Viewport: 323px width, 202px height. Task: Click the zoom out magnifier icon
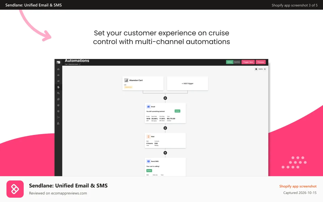point(256,69)
